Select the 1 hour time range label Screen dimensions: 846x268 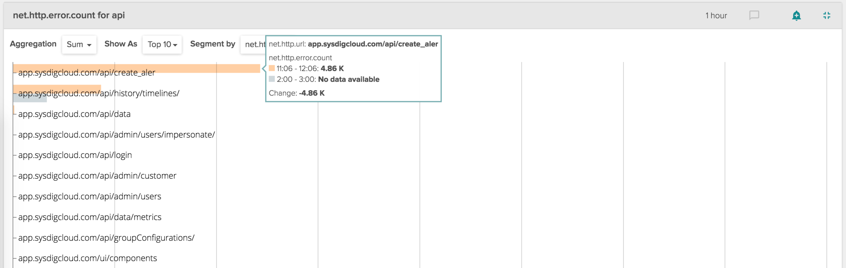pyautogui.click(x=716, y=16)
